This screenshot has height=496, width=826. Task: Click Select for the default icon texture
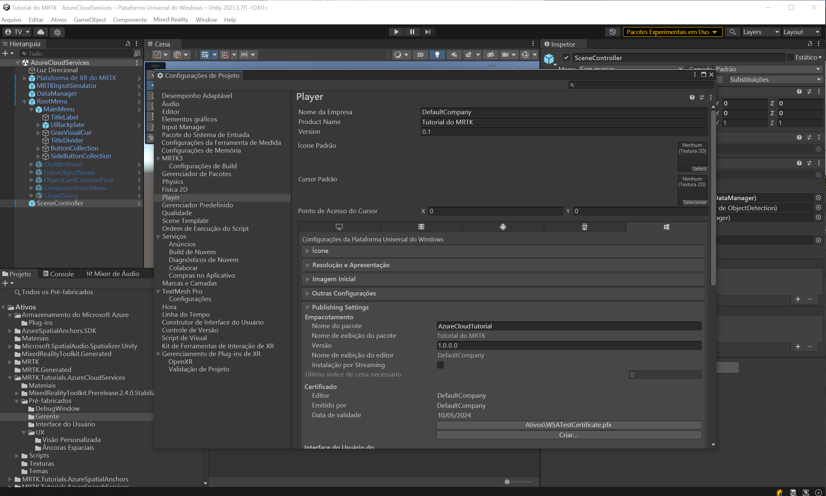click(699, 169)
